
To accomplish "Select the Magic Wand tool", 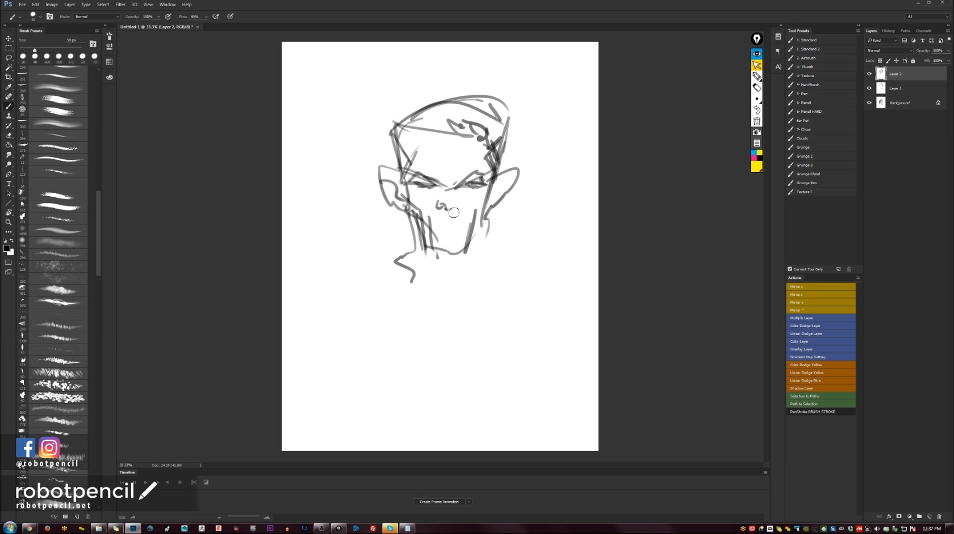I will click(x=9, y=67).
